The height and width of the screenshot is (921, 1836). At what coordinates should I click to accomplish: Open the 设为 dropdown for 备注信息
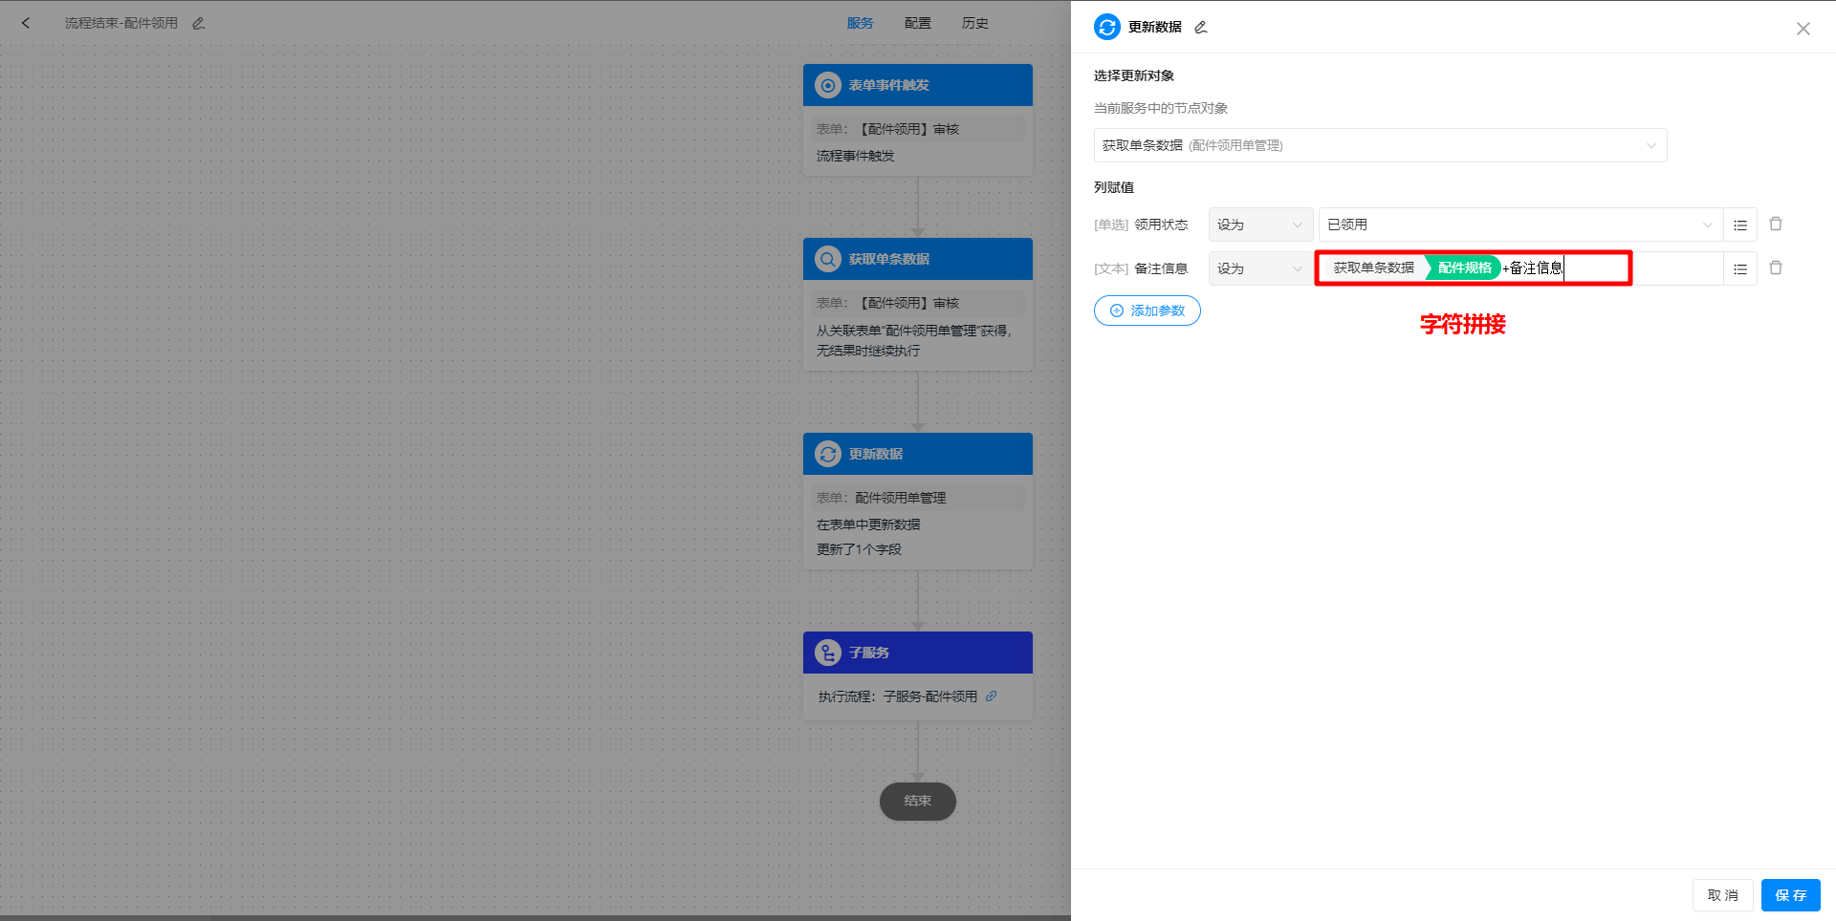point(1259,268)
